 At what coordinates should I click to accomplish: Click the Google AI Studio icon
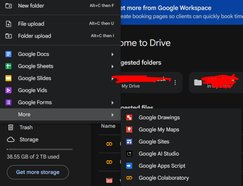(129, 154)
